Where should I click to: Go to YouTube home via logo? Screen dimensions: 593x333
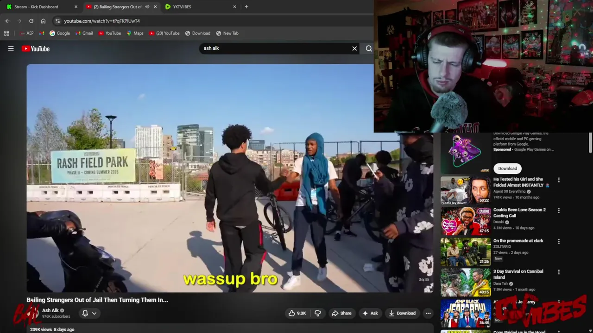tap(36, 49)
